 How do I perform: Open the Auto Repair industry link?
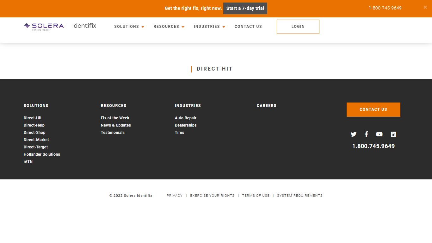click(186, 118)
